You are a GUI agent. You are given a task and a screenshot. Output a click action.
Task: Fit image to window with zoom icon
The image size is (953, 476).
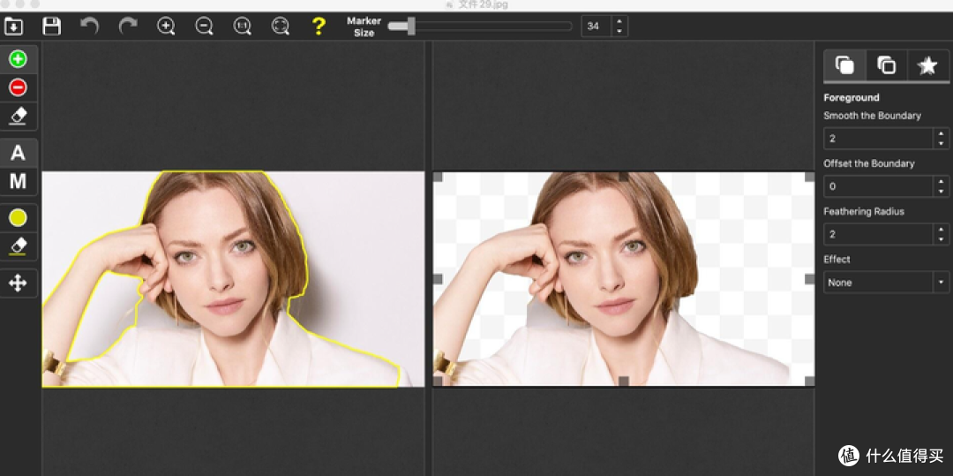pos(281,26)
